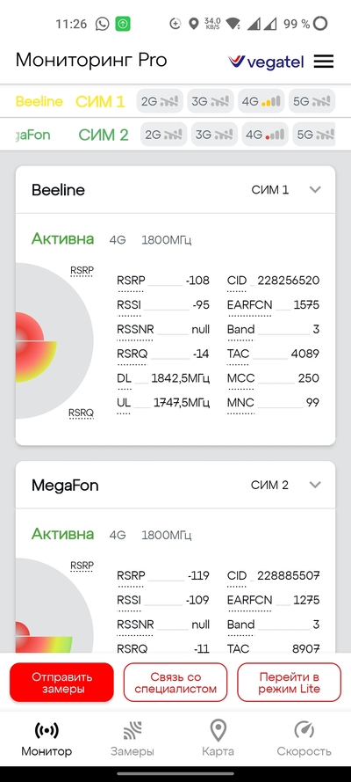
Task: Tap the RSSI label in Beeline card
Action: tap(129, 304)
